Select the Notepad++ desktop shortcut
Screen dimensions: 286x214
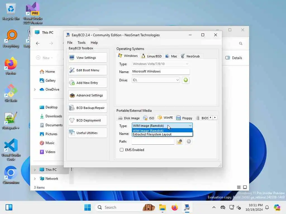point(11,121)
